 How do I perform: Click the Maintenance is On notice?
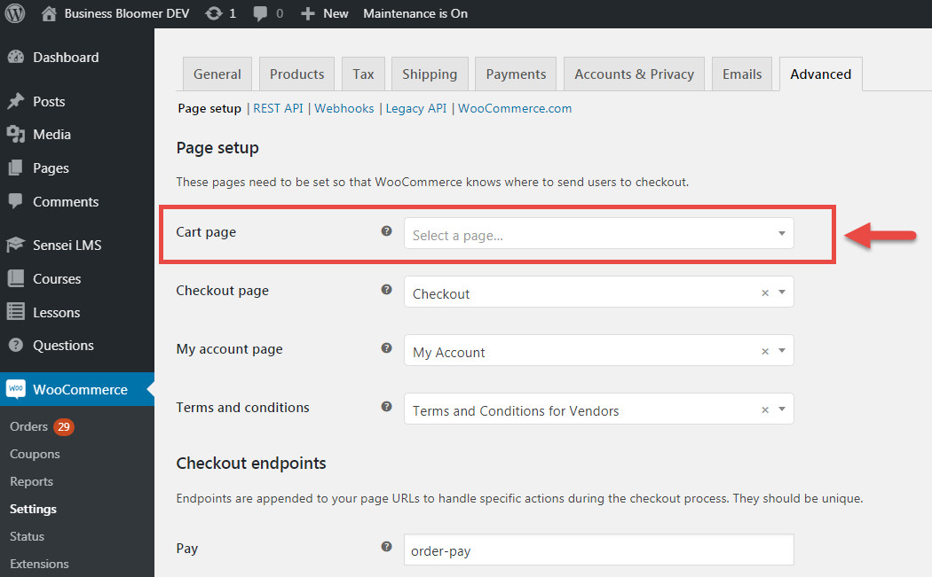(x=415, y=13)
